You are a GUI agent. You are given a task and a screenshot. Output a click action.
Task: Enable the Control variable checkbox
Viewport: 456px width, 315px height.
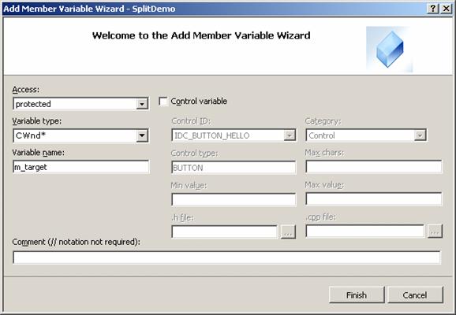pos(163,102)
